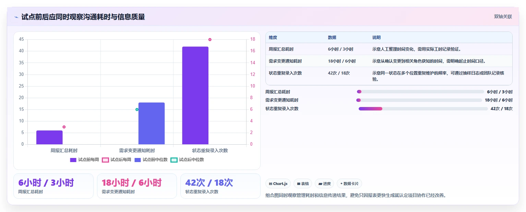Click the x-axis label 周报汇总耗时
The height and width of the screenshot is (212, 526).
(x=64, y=150)
